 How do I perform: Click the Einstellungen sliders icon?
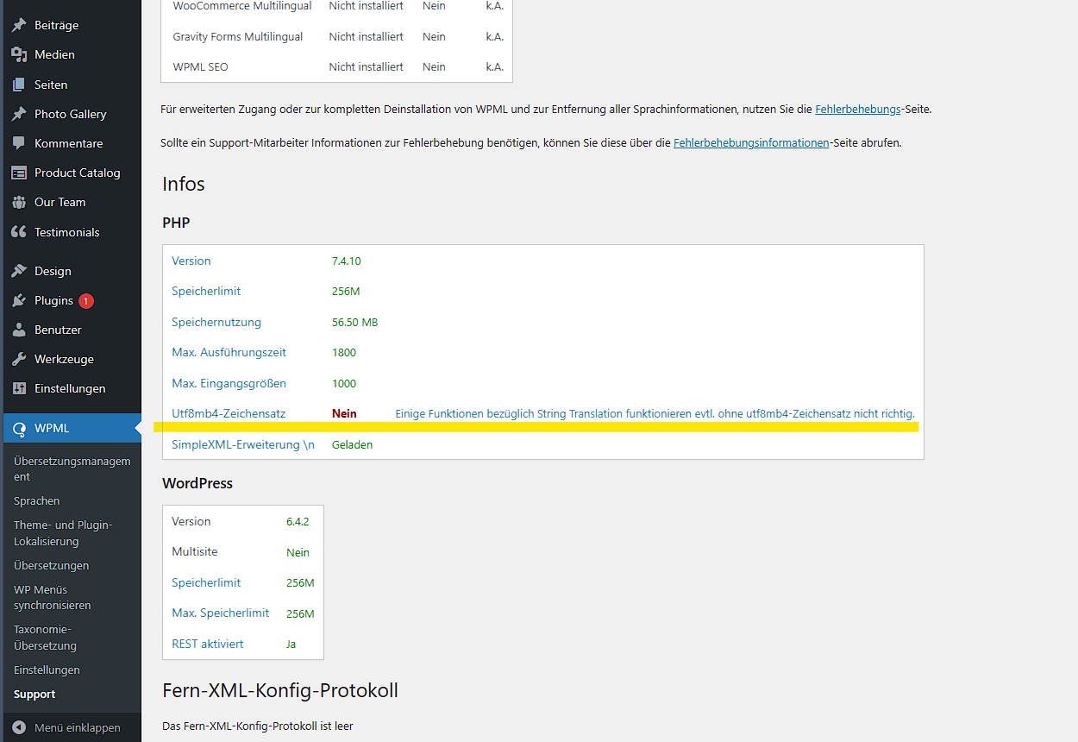click(x=19, y=388)
